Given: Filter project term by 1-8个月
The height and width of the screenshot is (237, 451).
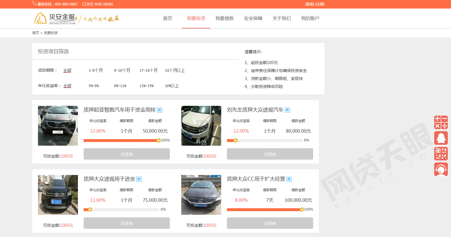Looking at the screenshot, I should tap(96, 70).
